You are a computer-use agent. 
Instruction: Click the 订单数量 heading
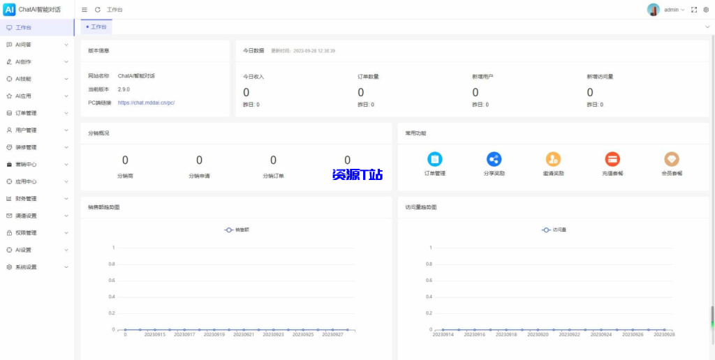point(369,77)
